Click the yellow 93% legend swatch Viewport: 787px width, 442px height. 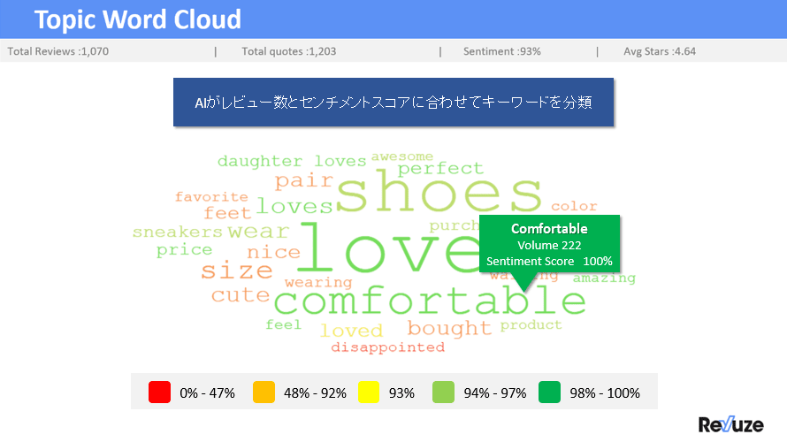[x=369, y=392]
